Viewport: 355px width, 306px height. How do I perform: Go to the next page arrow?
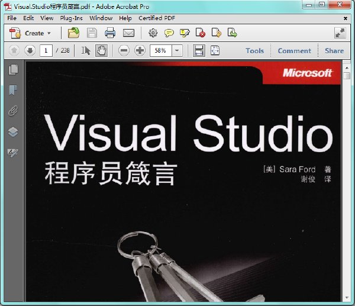(30, 50)
